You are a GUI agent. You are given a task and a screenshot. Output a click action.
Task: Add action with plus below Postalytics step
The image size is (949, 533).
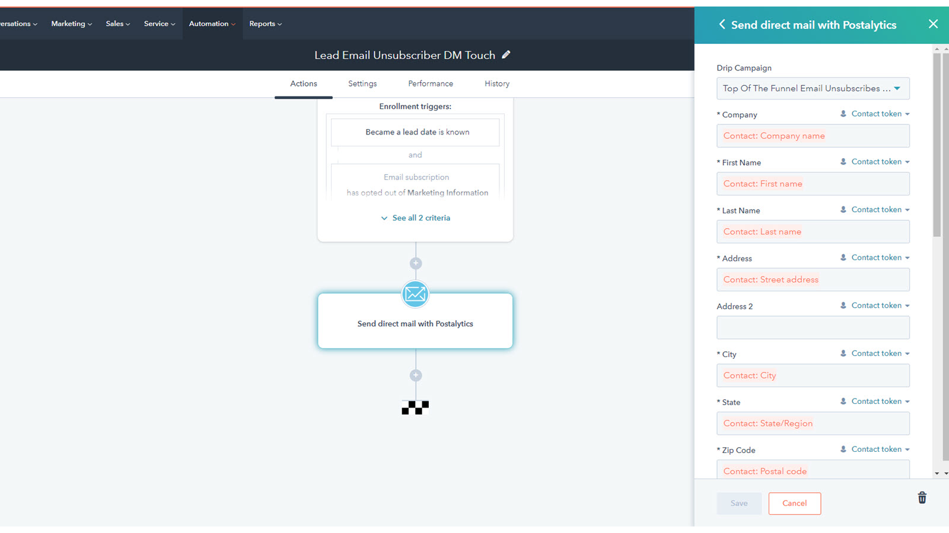416,375
